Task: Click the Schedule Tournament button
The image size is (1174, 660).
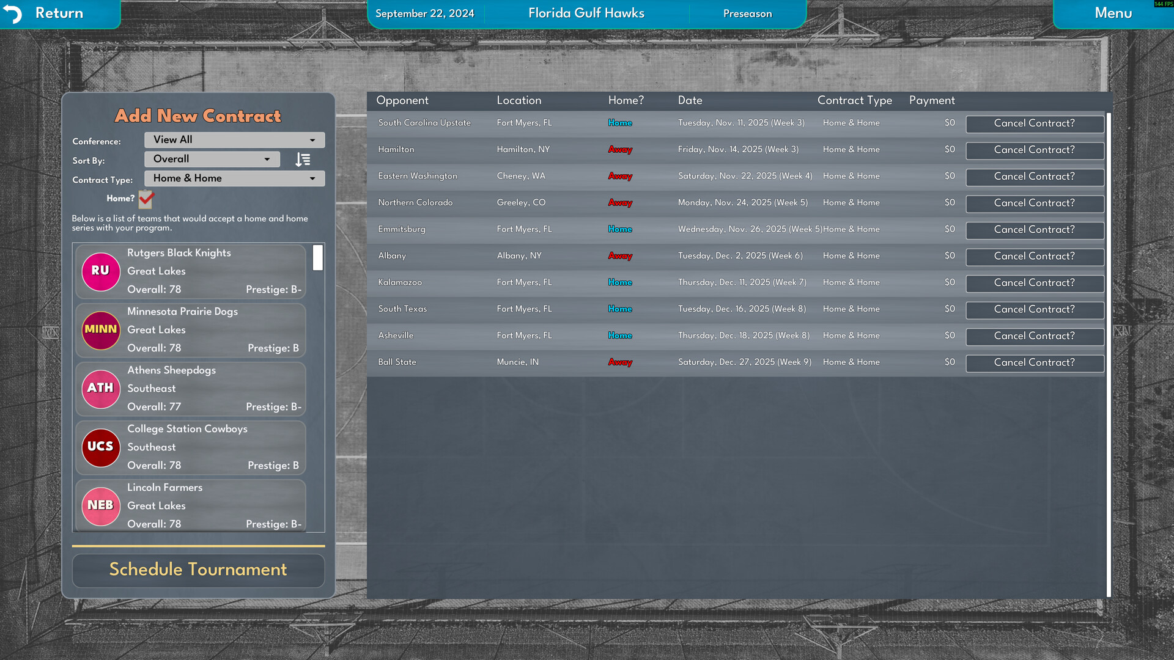Action: pos(198,570)
